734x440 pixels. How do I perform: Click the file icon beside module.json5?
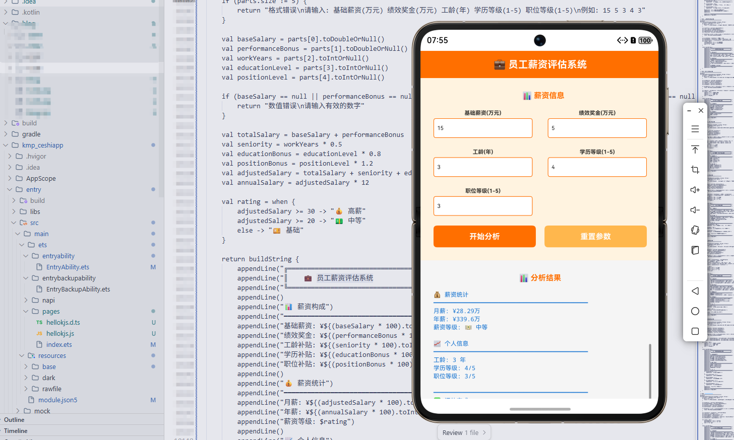pyautogui.click(x=31, y=400)
